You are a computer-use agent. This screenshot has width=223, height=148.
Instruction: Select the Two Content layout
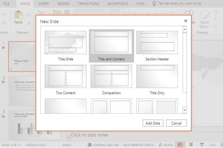[x=65, y=76]
